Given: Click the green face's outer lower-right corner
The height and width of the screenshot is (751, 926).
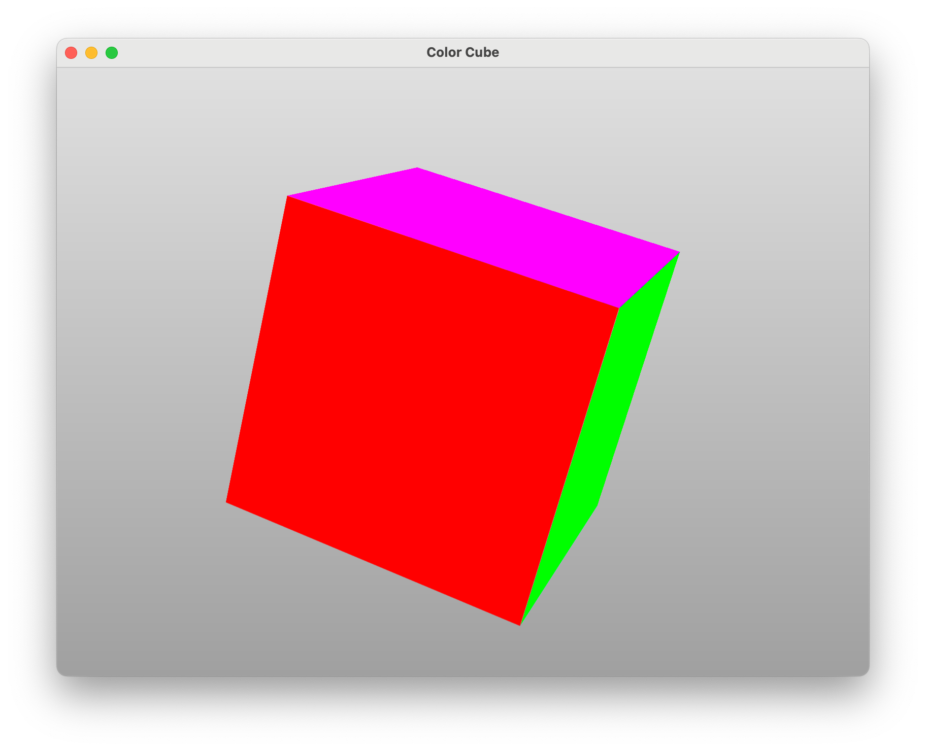Looking at the screenshot, I should click(597, 505).
